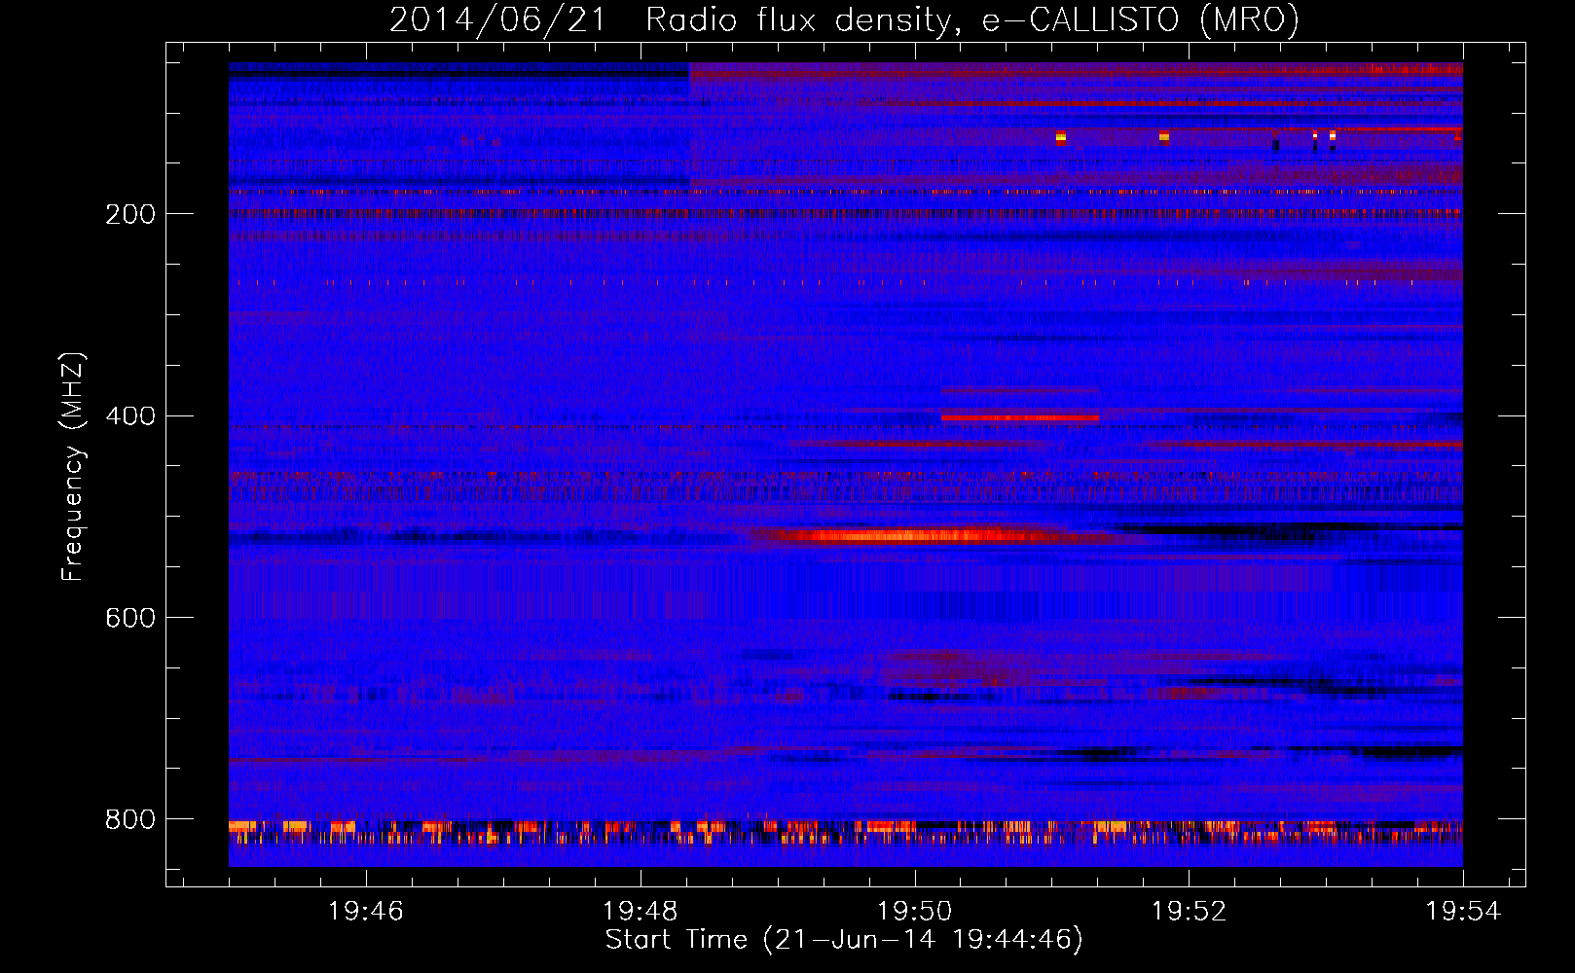Click the 'Frequency (MHZ)' axis label

pyautogui.click(x=73, y=466)
